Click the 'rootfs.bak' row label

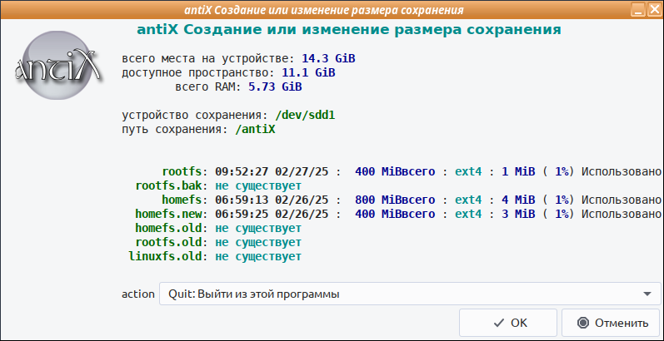[x=168, y=186]
